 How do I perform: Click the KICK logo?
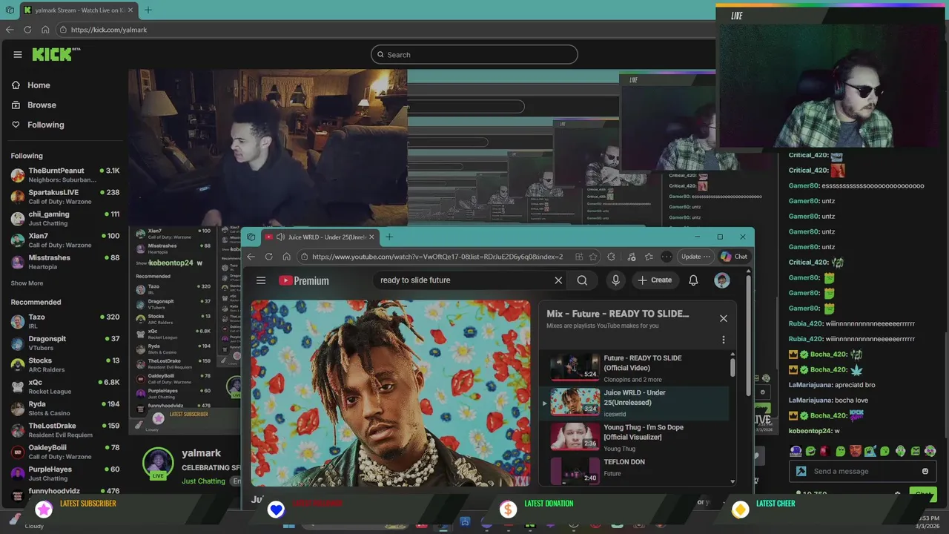point(56,54)
